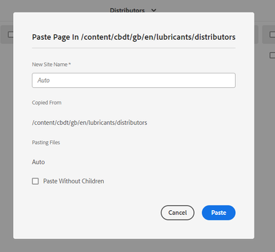Click the Distributors heading behind the dialog
Screen dimensions: 275x252
click(127, 10)
